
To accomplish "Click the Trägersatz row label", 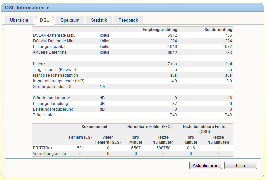I will [x=43, y=115].
